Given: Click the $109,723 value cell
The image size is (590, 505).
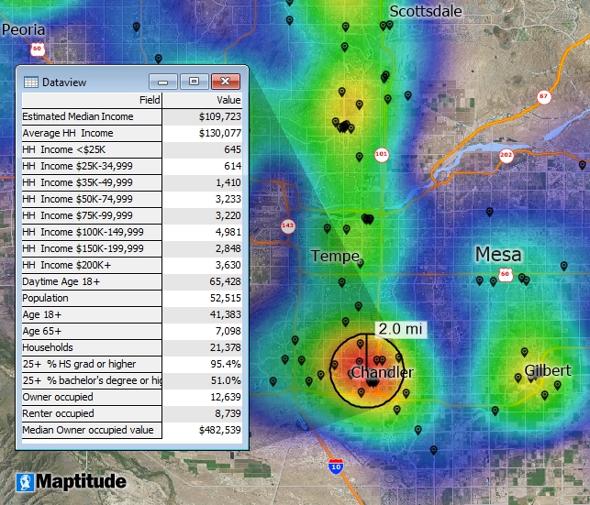Looking at the screenshot, I should tap(203, 116).
